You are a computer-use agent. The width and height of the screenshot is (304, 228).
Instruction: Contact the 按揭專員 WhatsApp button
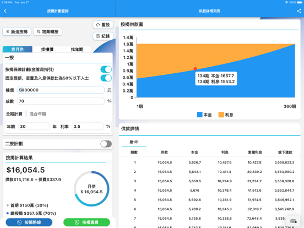coord(86,222)
